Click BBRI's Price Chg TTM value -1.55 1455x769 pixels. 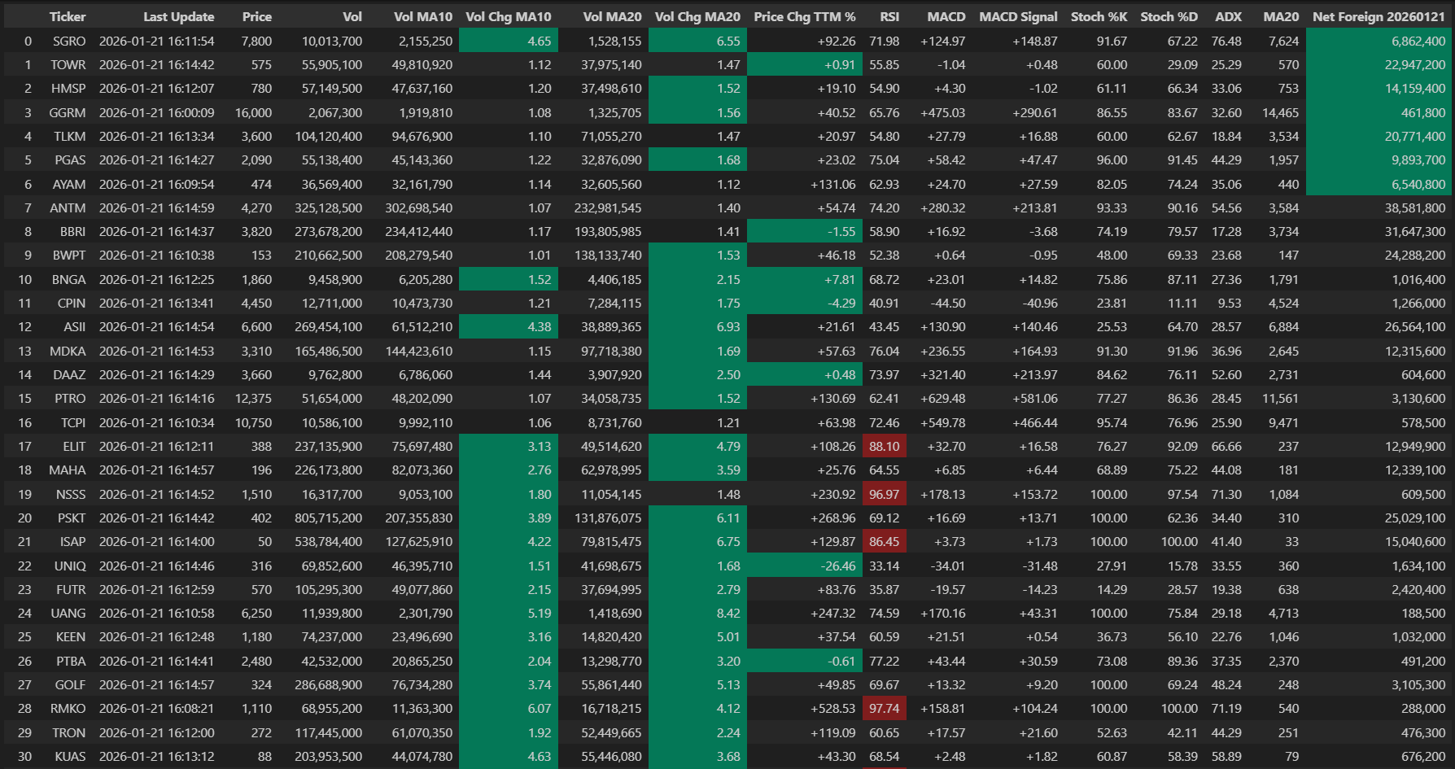(x=805, y=231)
